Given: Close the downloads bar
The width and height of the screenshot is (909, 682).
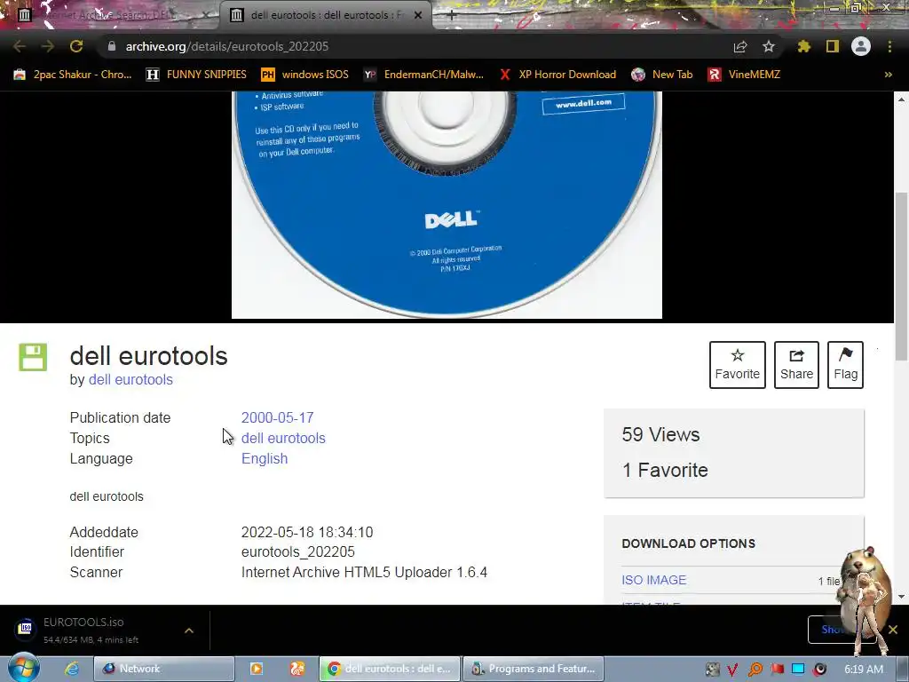Looking at the screenshot, I should click(893, 630).
